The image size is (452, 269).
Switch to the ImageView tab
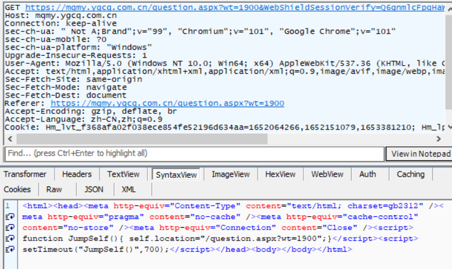point(230,174)
